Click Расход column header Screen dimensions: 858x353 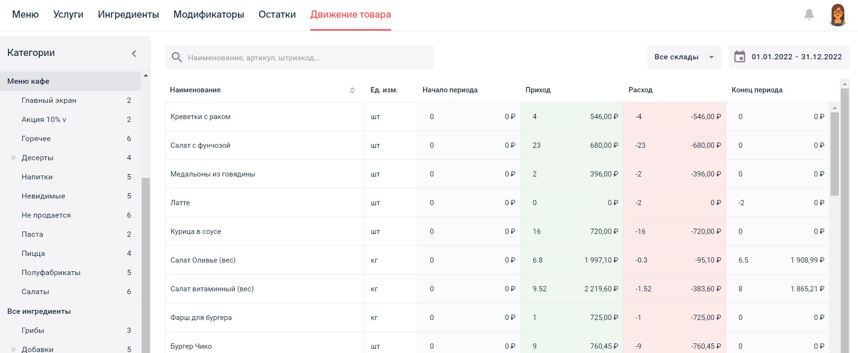click(x=641, y=90)
